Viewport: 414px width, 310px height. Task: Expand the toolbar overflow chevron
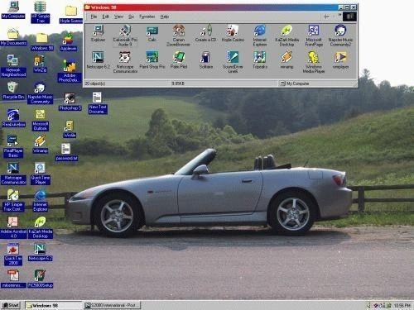[340, 15]
